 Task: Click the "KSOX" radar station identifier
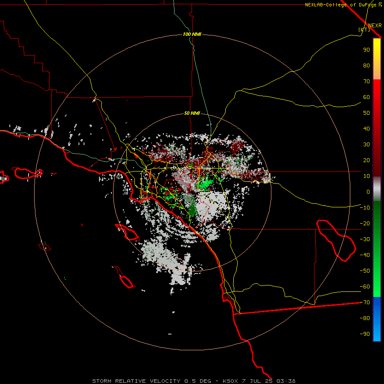230,381
